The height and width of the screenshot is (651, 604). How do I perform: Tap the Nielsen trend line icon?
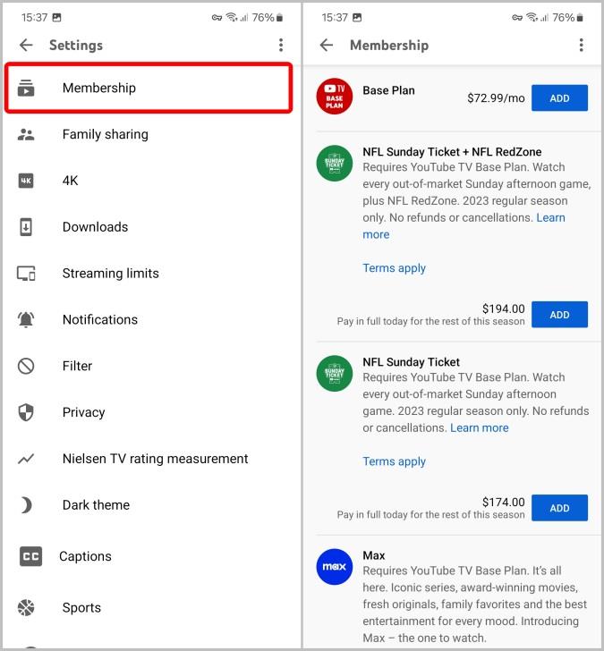(x=26, y=459)
